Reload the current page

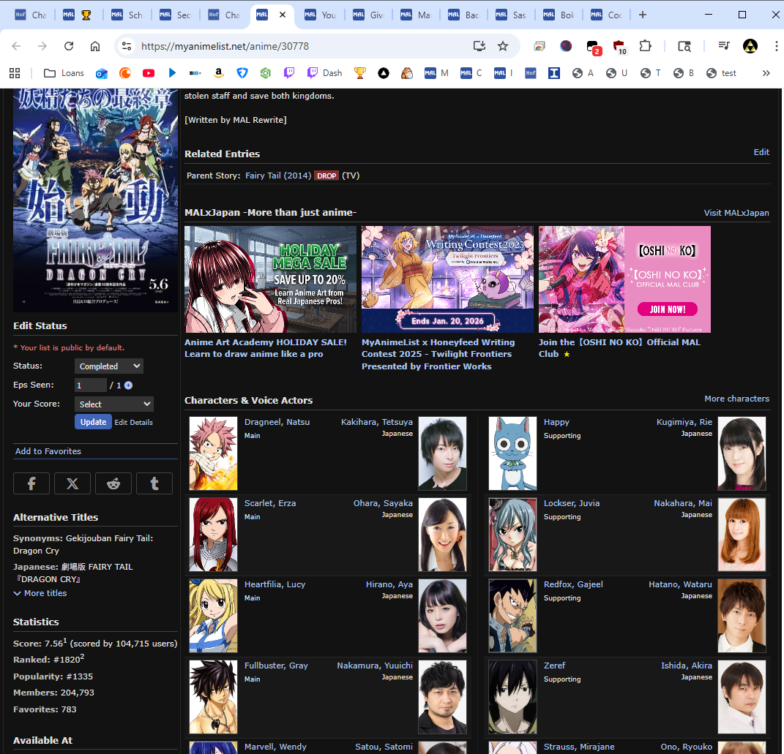(x=69, y=47)
